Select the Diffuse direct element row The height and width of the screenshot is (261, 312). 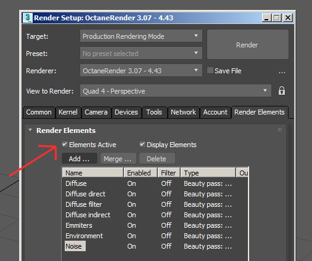point(155,194)
